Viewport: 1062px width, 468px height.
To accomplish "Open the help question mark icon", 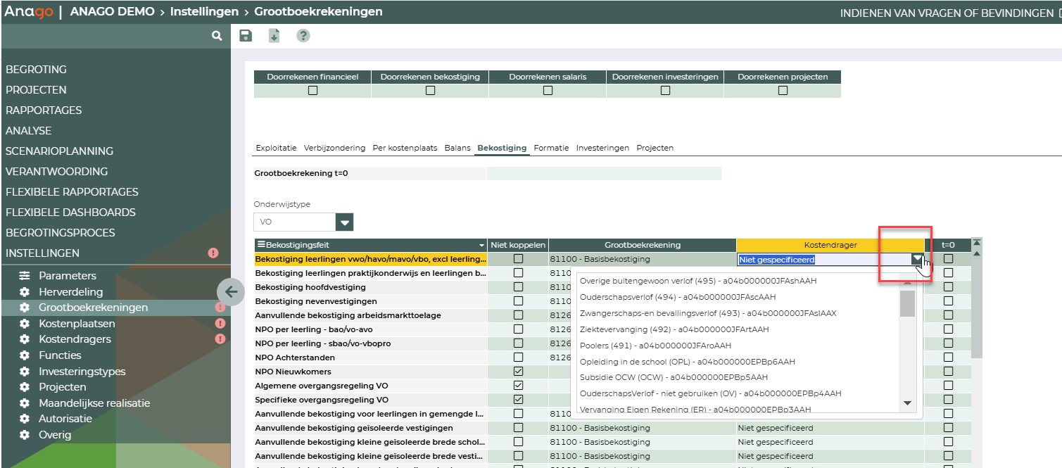I will tap(303, 35).
